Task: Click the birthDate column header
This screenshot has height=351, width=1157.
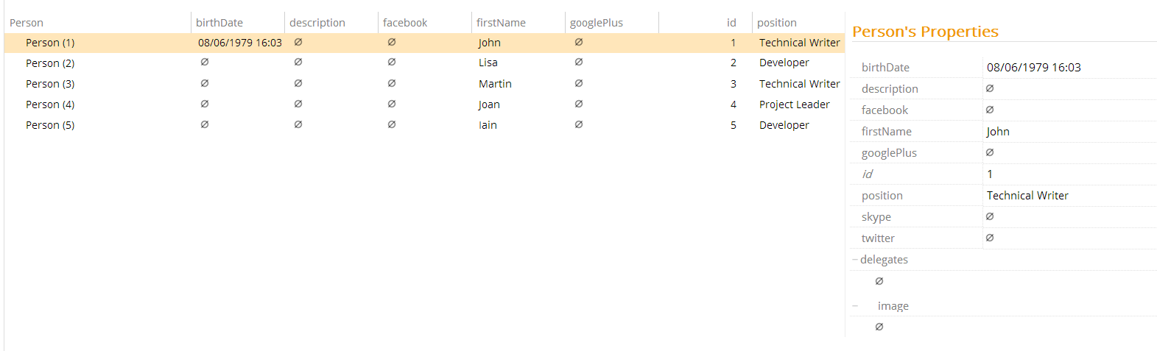Action: click(x=219, y=23)
